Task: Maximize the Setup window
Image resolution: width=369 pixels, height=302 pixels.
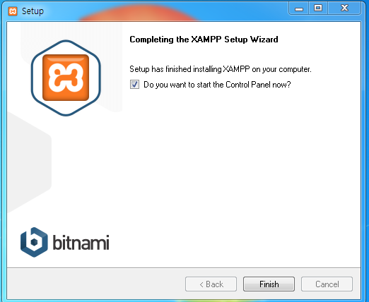Action: coord(318,8)
